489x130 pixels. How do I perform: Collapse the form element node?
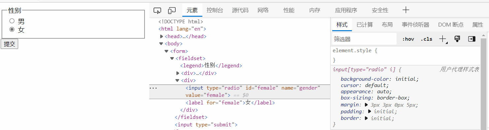click(167, 51)
